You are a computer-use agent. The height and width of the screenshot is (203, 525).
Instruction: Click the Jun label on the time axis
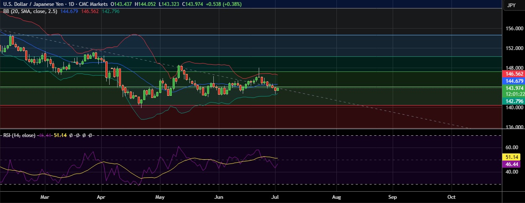pos(218,197)
